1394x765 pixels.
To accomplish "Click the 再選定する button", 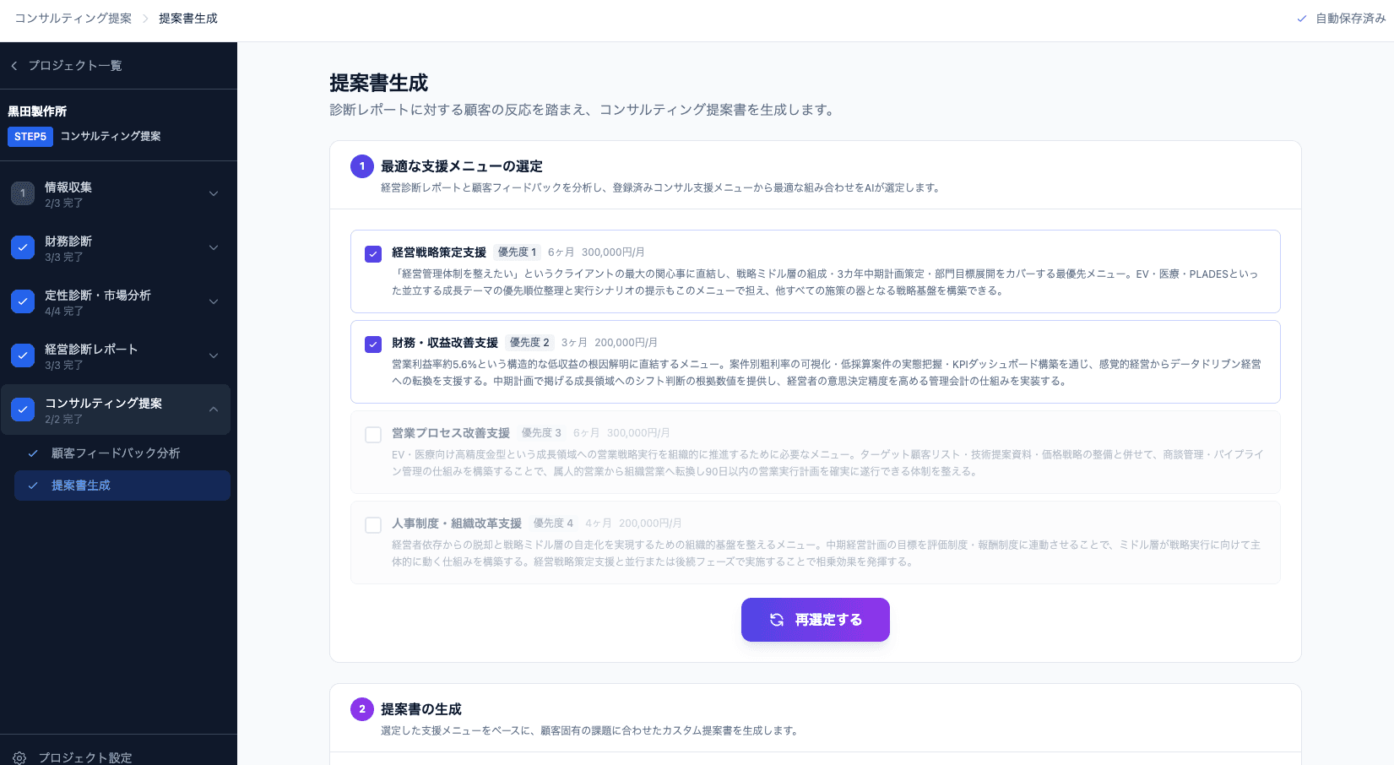I will (815, 620).
